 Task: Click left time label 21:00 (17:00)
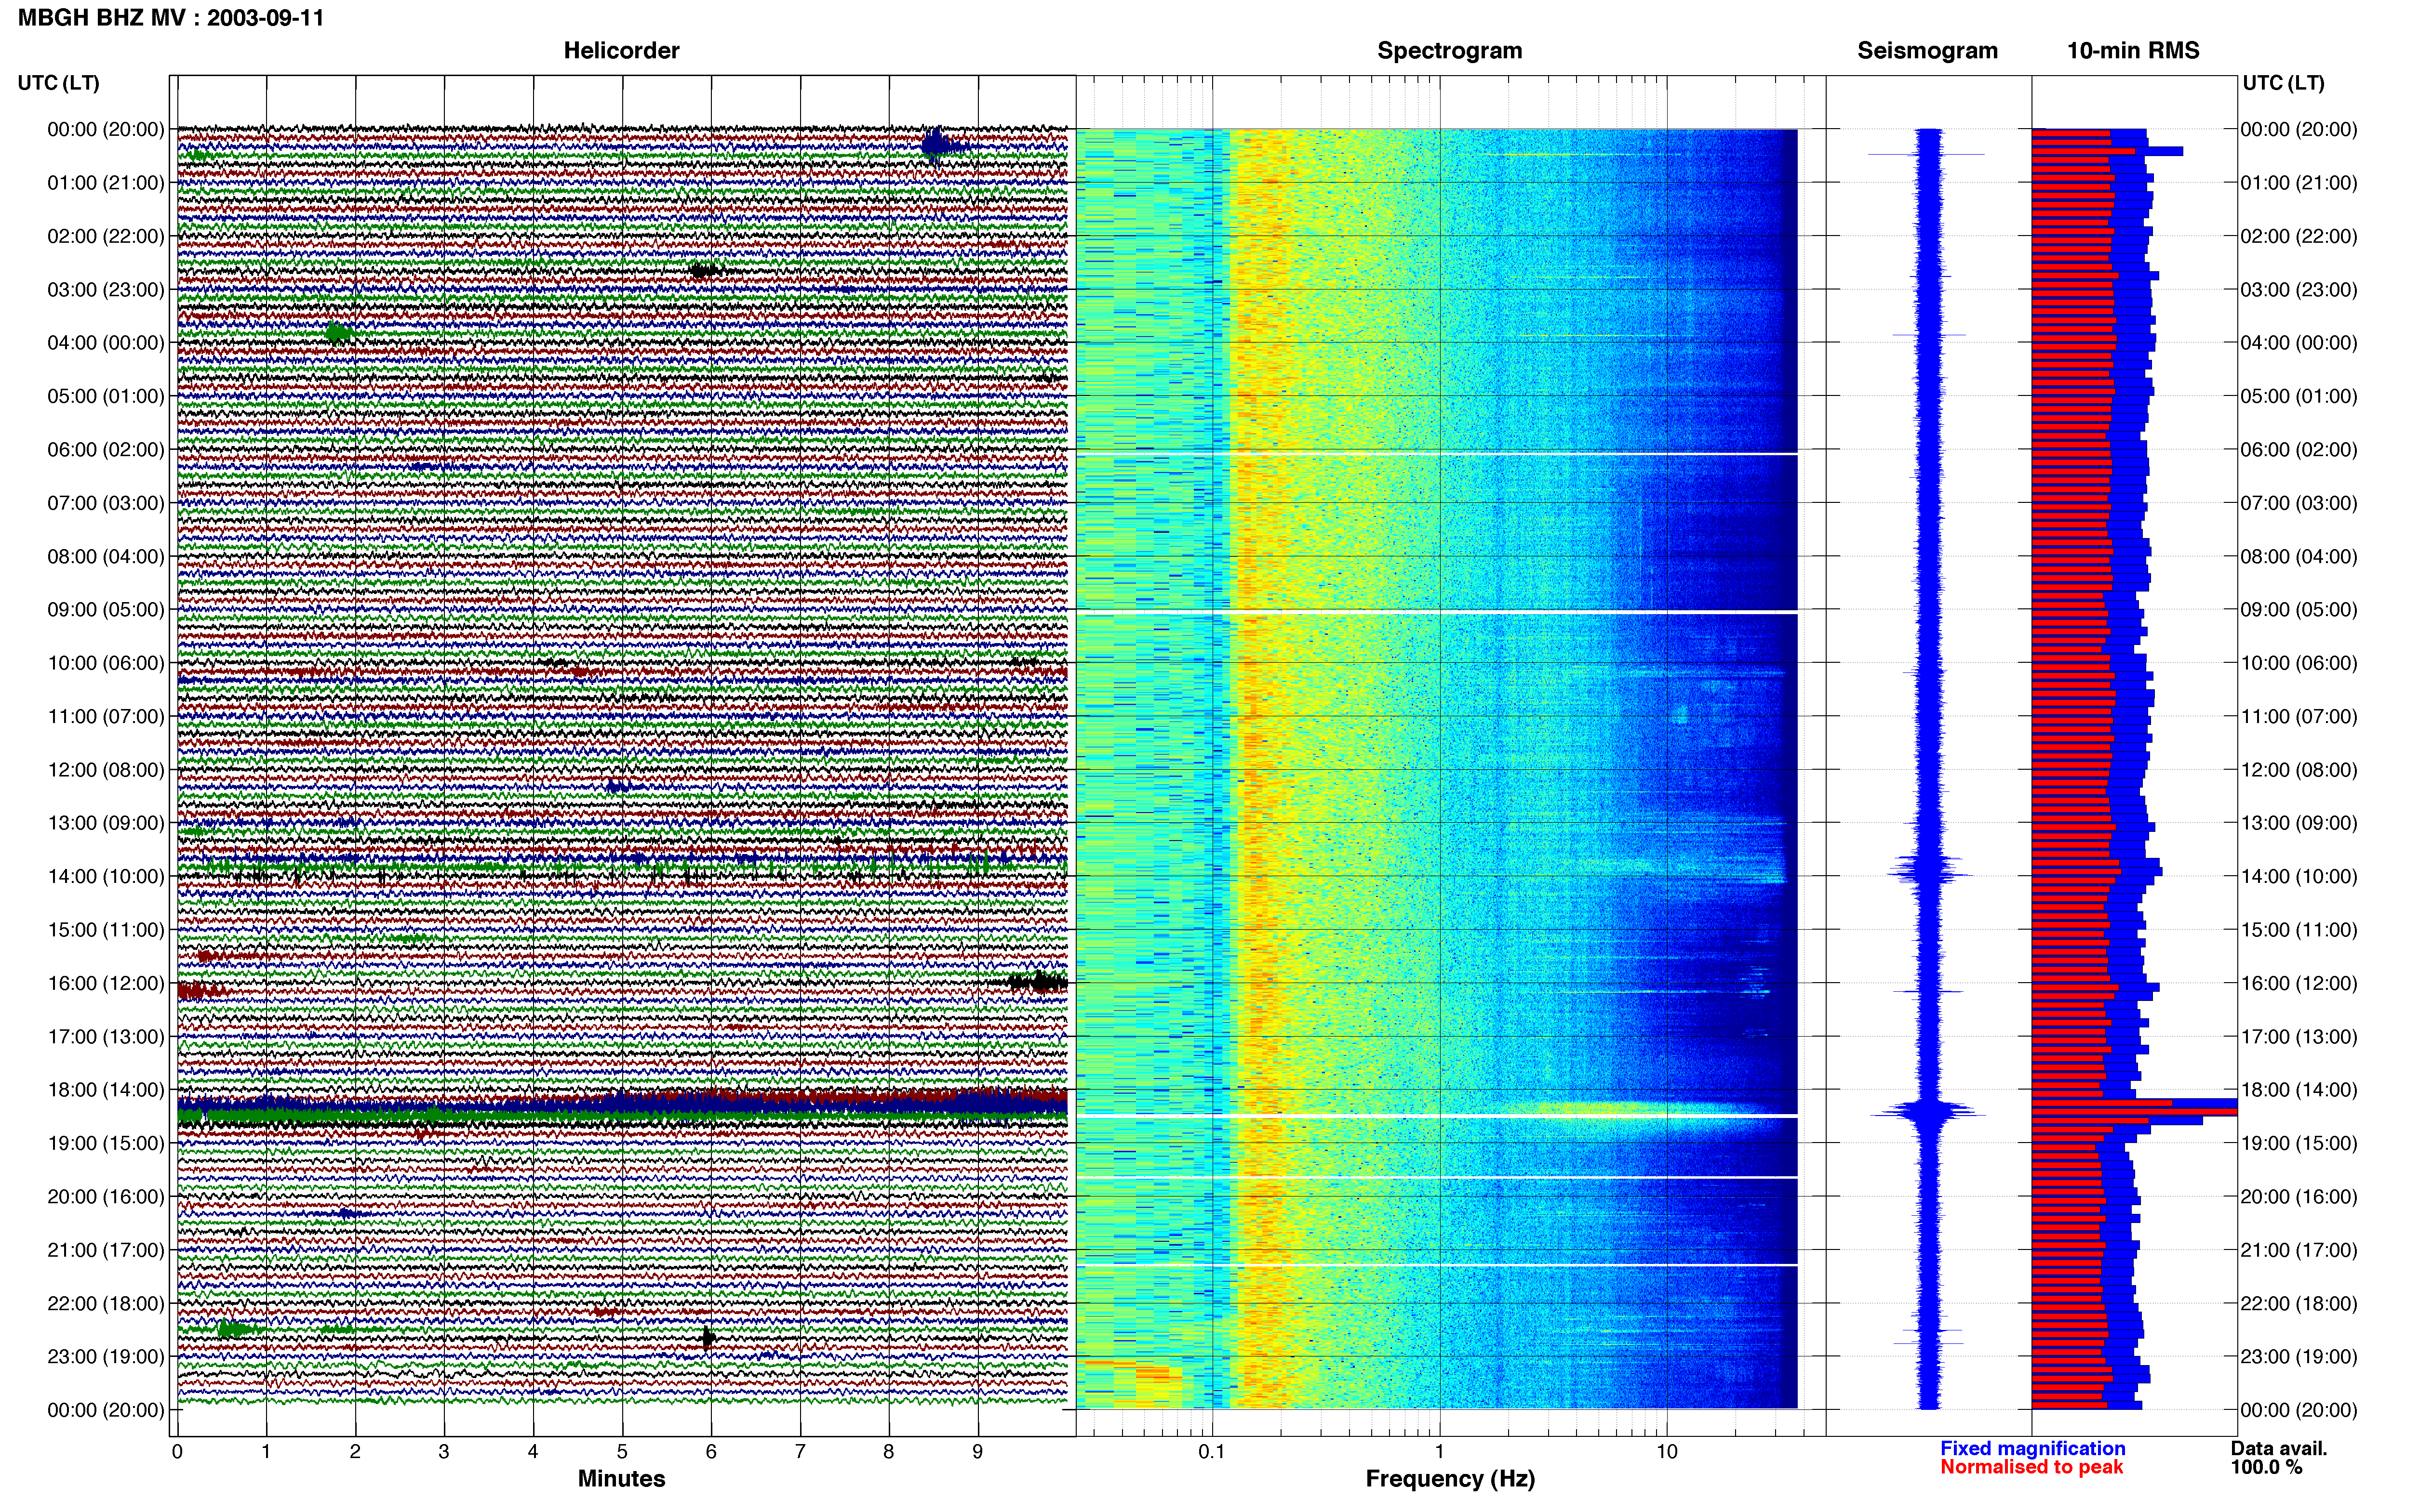tap(106, 1250)
